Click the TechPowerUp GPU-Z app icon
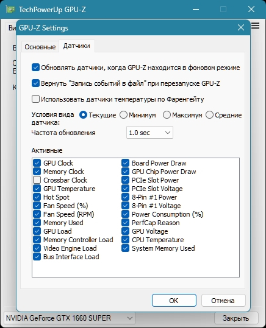This screenshot has height=328, width=266. pos(10,10)
